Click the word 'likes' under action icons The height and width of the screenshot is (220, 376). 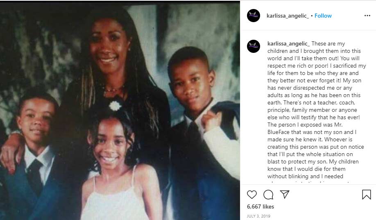pos(268,206)
